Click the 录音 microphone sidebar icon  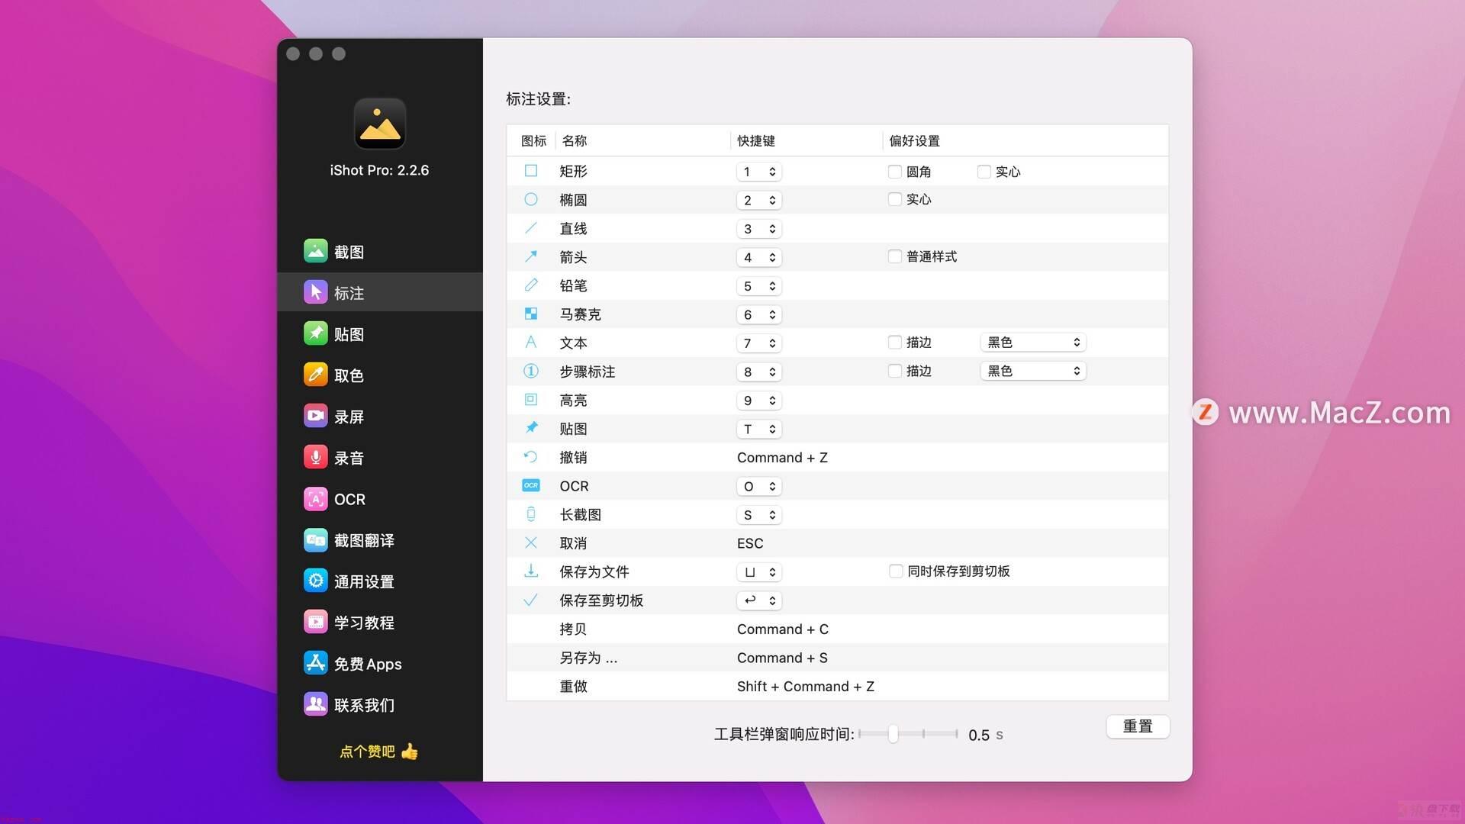(316, 457)
